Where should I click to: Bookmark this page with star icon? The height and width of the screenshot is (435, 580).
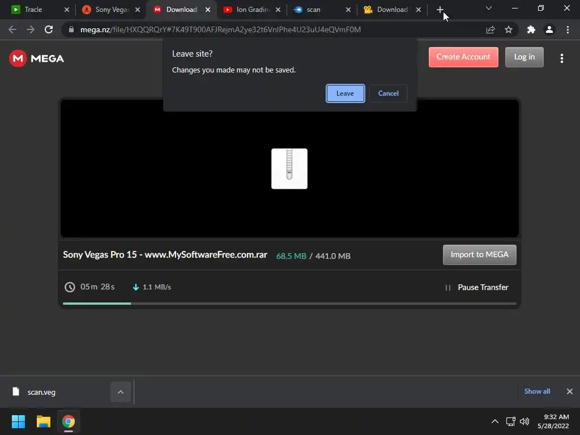(x=509, y=29)
